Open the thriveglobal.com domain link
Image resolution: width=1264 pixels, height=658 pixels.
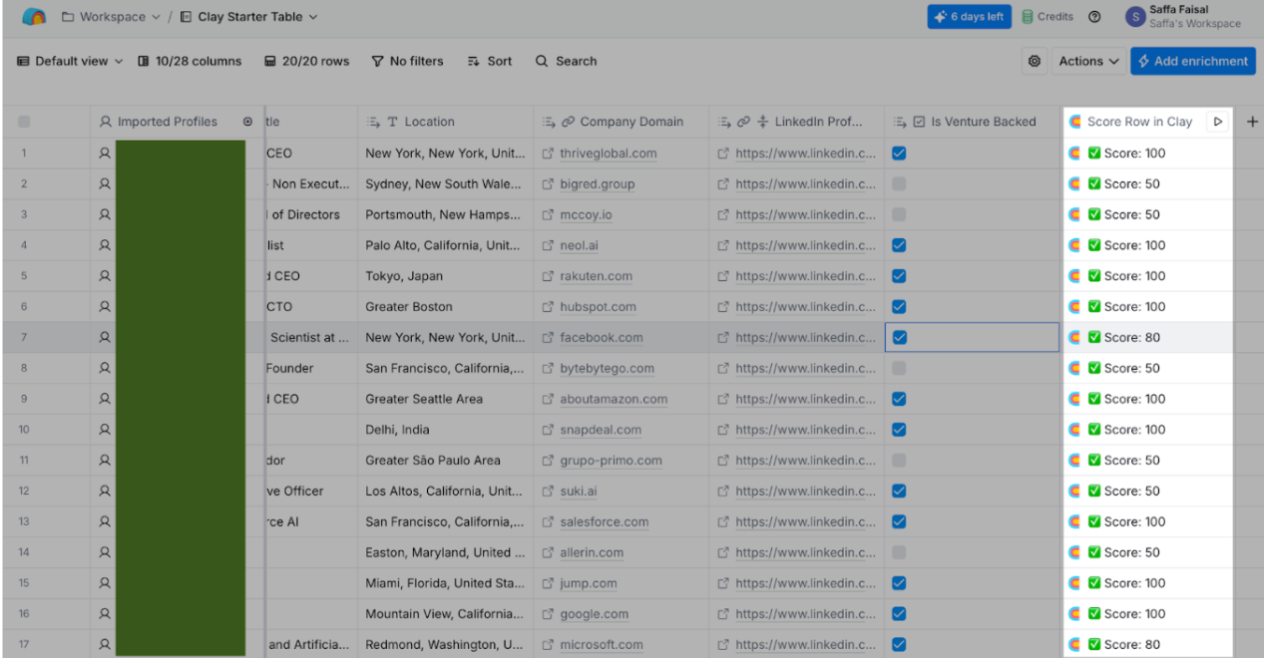click(609, 154)
